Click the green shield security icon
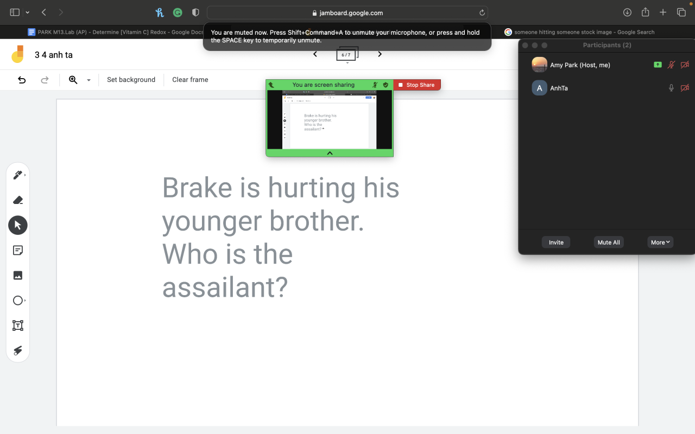The height and width of the screenshot is (434, 695). tap(386, 85)
